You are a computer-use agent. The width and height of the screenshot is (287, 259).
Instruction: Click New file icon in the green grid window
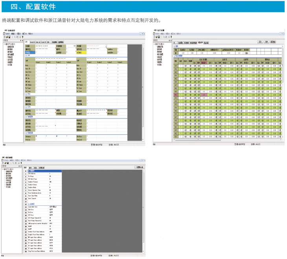point(154,37)
